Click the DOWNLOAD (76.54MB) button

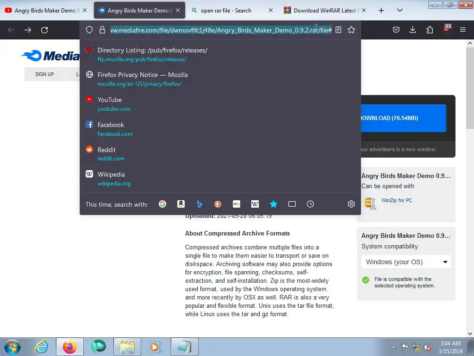click(403, 118)
